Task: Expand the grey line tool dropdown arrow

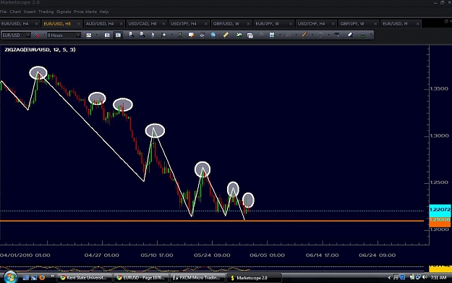Action: (x=296, y=35)
